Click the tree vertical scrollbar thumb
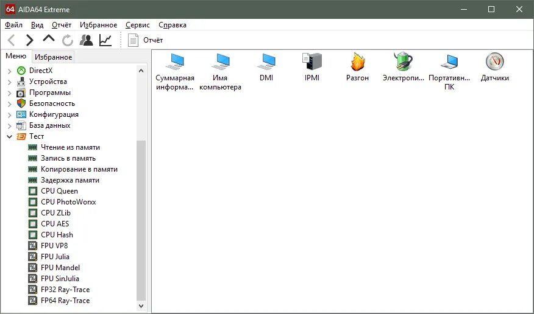 pyautogui.click(x=141, y=220)
